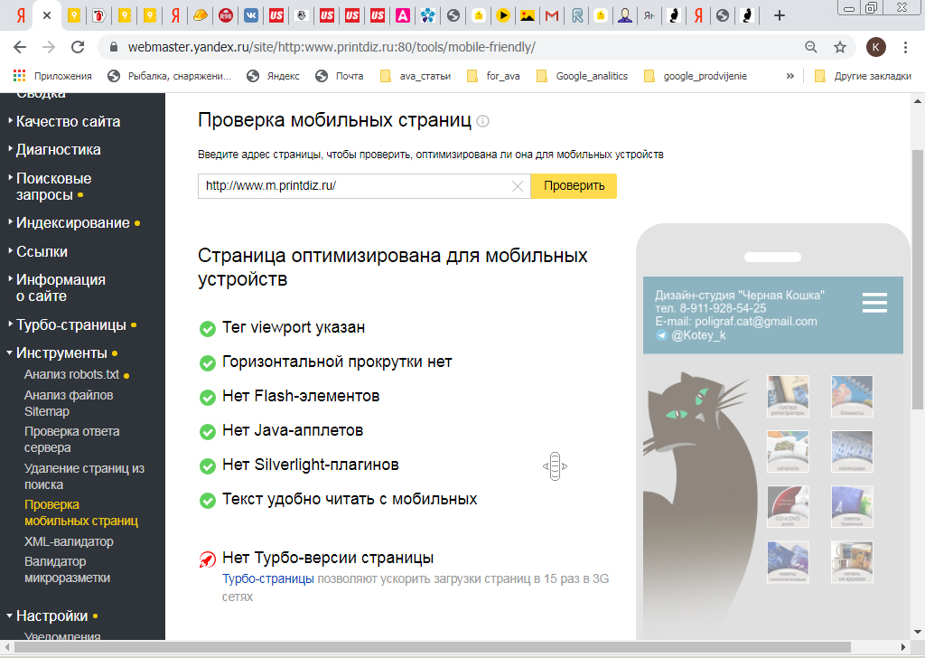Switch to the blue snowflake tab

tap(428, 16)
